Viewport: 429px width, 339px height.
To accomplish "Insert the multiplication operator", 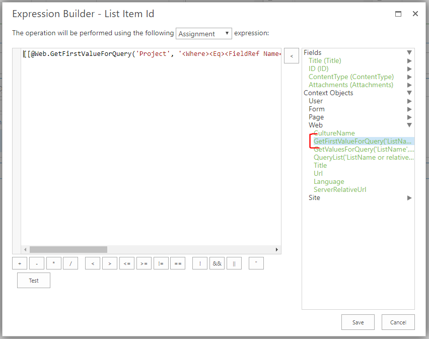I will (x=54, y=263).
